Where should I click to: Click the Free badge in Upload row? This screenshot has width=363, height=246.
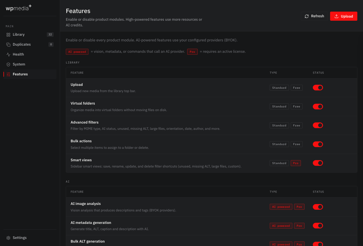coord(297,88)
